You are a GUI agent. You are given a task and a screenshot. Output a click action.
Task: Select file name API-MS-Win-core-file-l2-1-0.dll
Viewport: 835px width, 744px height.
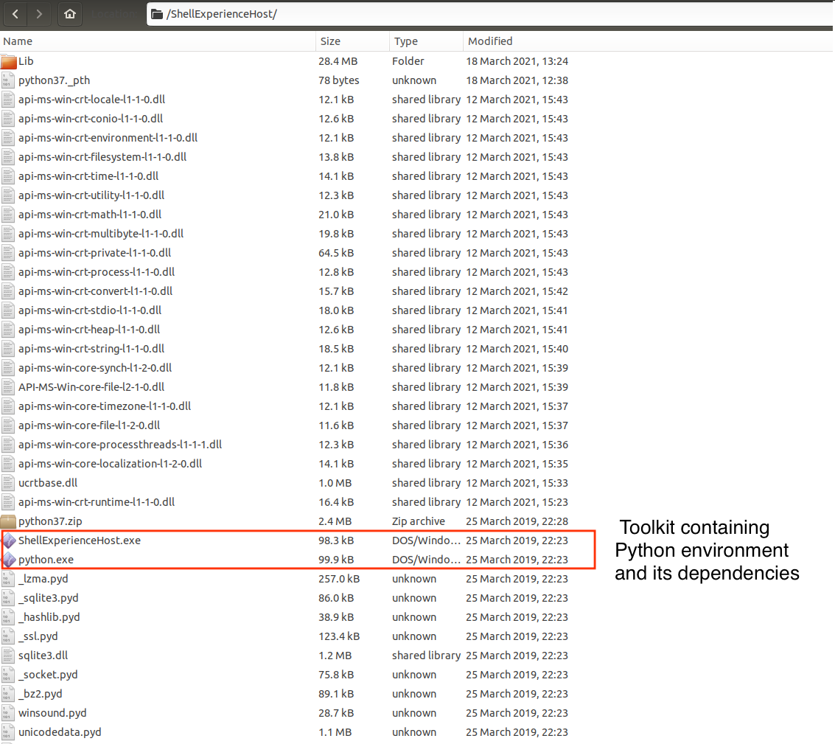coord(91,387)
